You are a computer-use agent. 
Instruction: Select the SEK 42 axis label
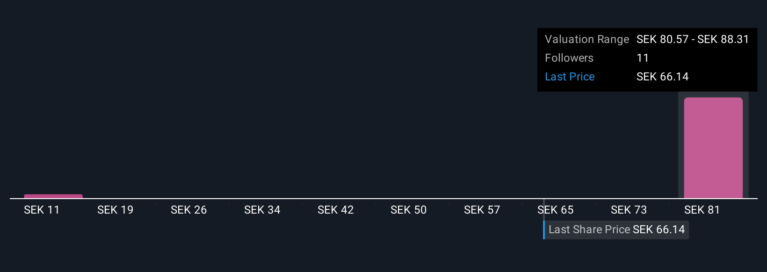[x=335, y=210]
